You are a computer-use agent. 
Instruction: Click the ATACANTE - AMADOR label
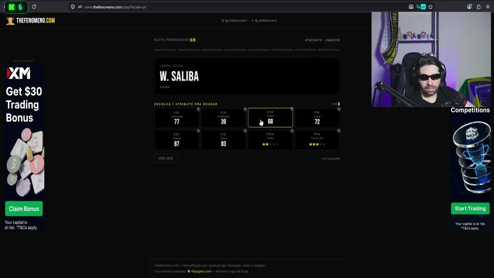(322, 41)
